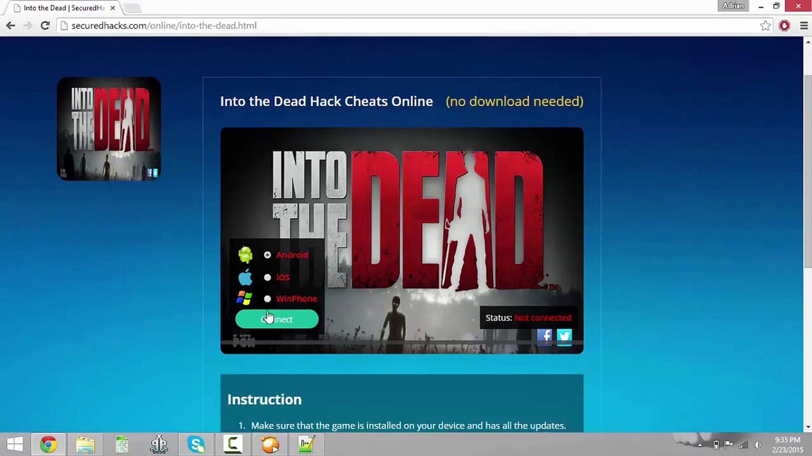
Task: Choose the WinPhone radio button
Action: (267, 299)
